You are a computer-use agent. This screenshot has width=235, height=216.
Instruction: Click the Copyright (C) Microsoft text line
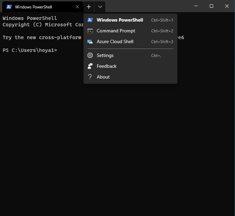(x=43, y=25)
